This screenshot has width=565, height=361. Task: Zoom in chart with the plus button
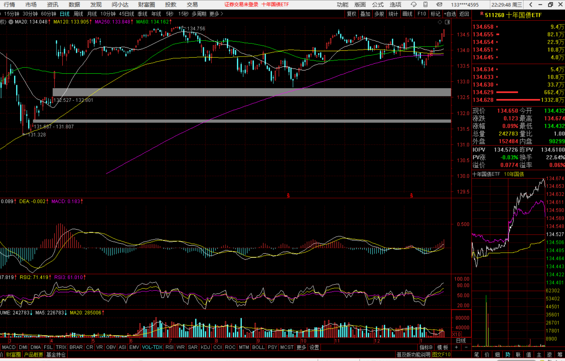point(456,347)
